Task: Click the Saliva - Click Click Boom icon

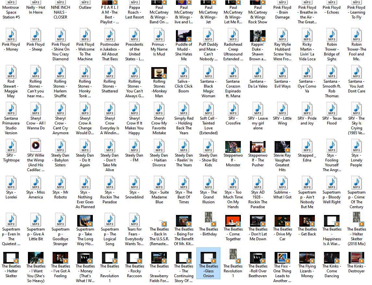Action: tap(184, 72)
